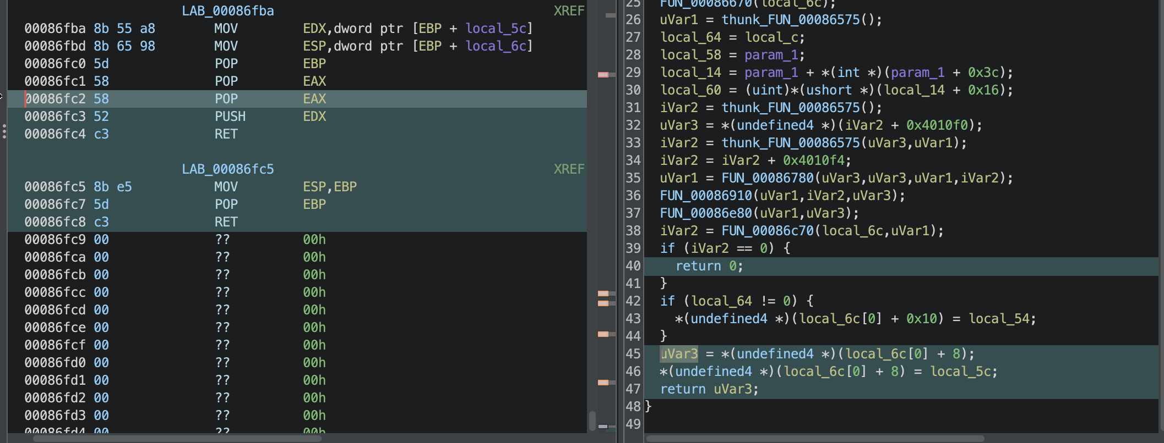Image resolution: width=1164 pixels, height=443 pixels.
Task: Click the 'return 0;' statement on line 40
Action: (x=709, y=266)
